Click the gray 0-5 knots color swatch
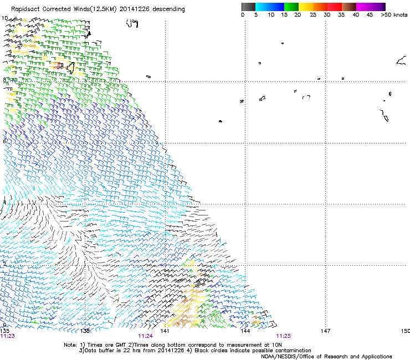The width and height of the screenshot is (410, 360). 248,7
